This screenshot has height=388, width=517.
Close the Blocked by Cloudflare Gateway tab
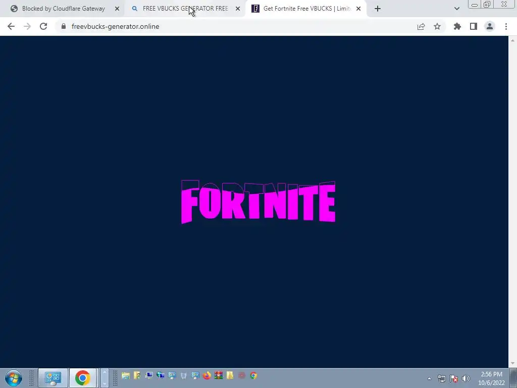point(117,9)
